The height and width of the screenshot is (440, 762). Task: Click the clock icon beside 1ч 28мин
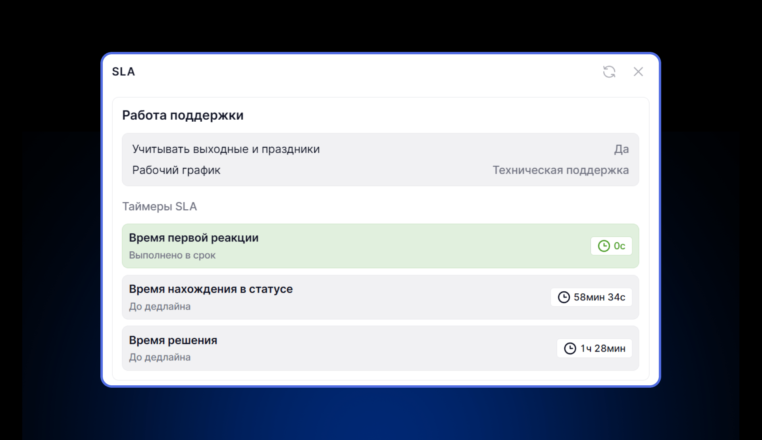tap(570, 348)
